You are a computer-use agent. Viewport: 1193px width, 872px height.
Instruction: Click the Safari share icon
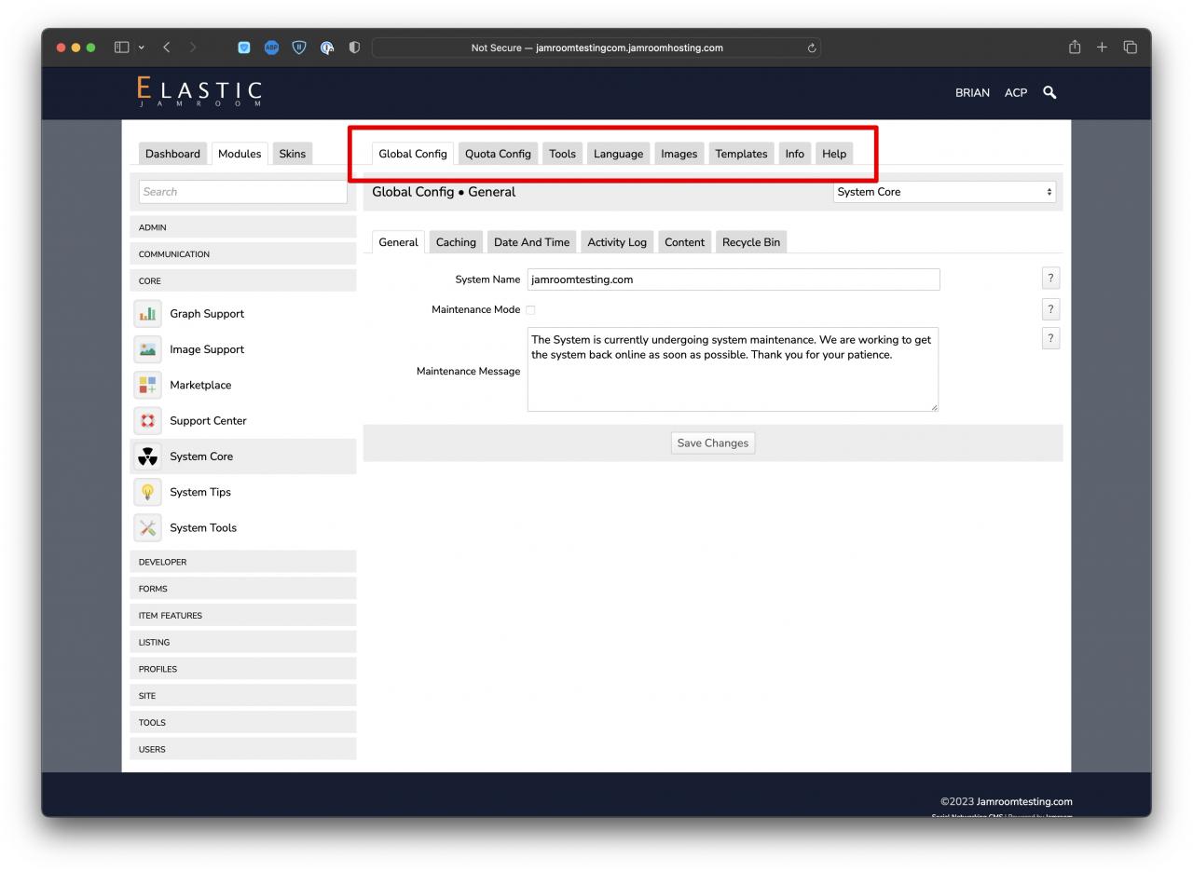[1075, 48]
